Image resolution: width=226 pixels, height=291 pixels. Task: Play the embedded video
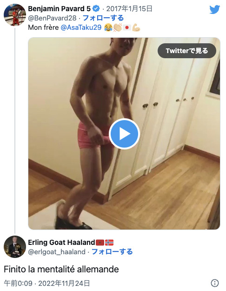click(x=124, y=134)
